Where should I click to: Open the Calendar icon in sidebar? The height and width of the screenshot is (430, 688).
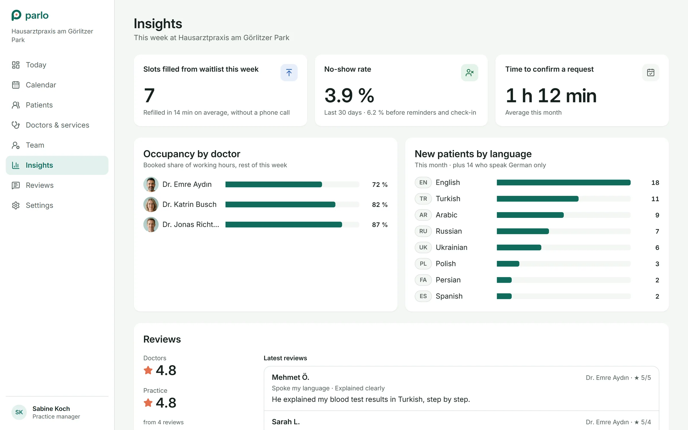(x=16, y=85)
